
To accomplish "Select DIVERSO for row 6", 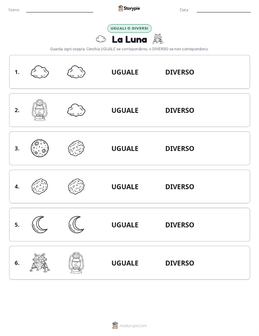I will [180, 263].
